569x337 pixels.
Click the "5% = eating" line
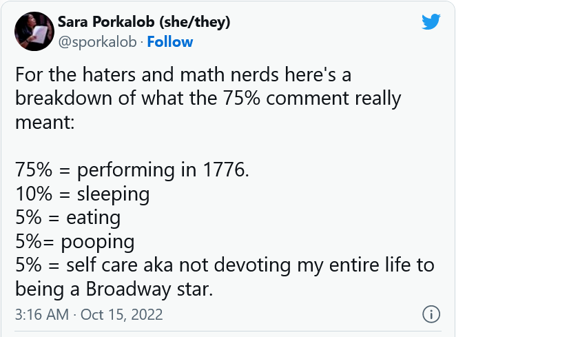pos(68,218)
